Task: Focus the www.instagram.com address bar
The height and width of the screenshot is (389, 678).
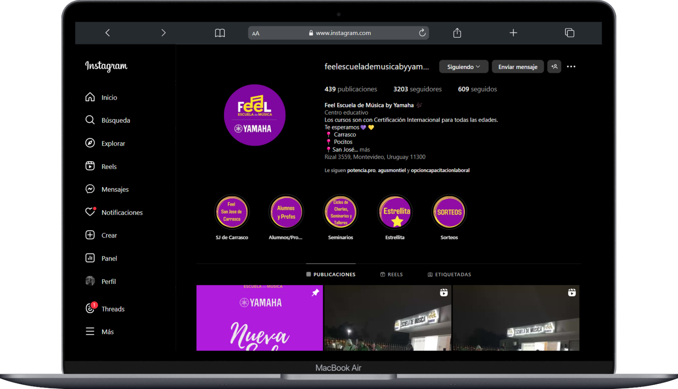Action: (339, 33)
